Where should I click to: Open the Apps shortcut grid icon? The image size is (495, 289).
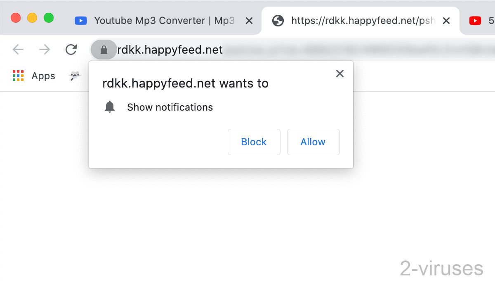pyautogui.click(x=18, y=76)
